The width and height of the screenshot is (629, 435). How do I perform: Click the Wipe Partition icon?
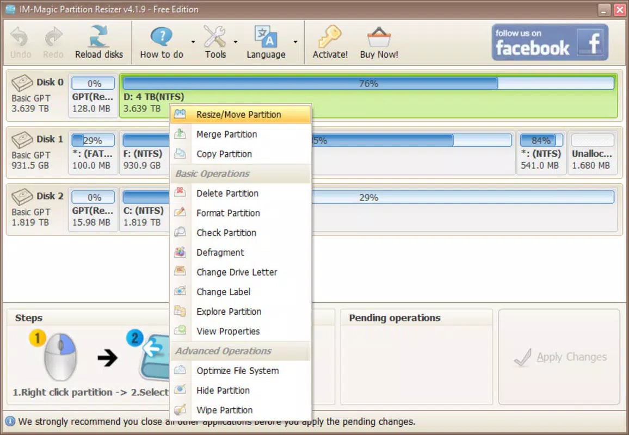[x=180, y=409]
